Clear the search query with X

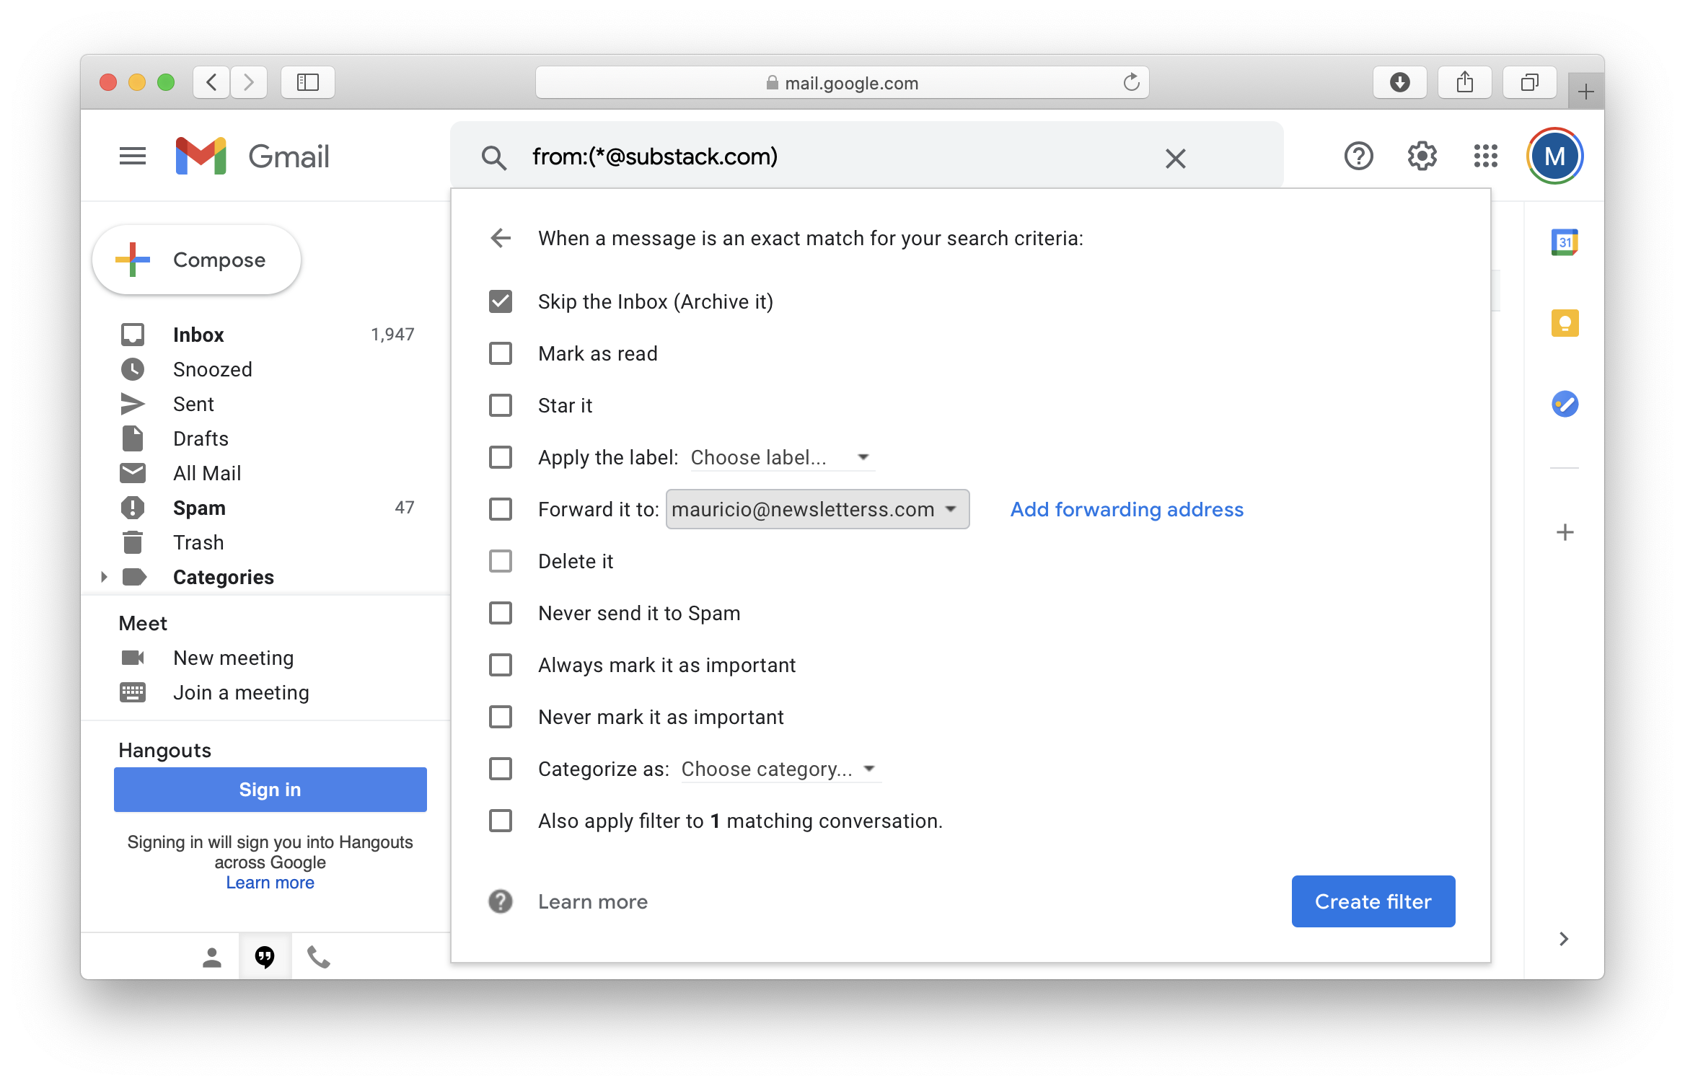(x=1176, y=158)
